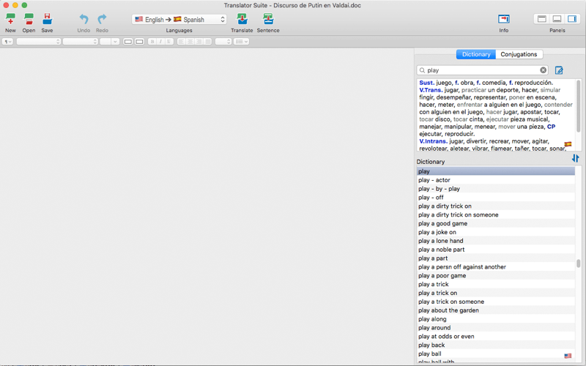Open the Info panel icon
Image resolution: width=586 pixels, height=366 pixels.
pyautogui.click(x=504, y=19)
